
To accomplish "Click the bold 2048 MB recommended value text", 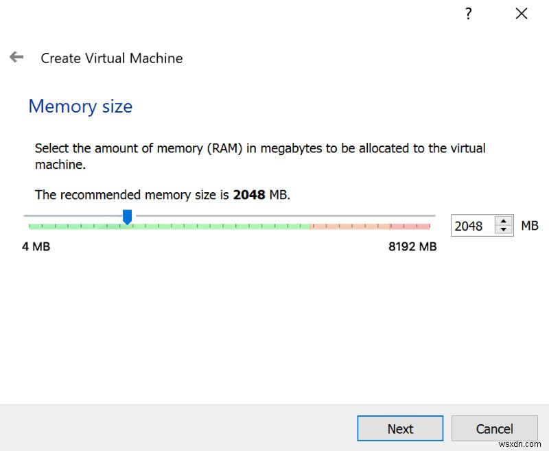I will point(248,194).
